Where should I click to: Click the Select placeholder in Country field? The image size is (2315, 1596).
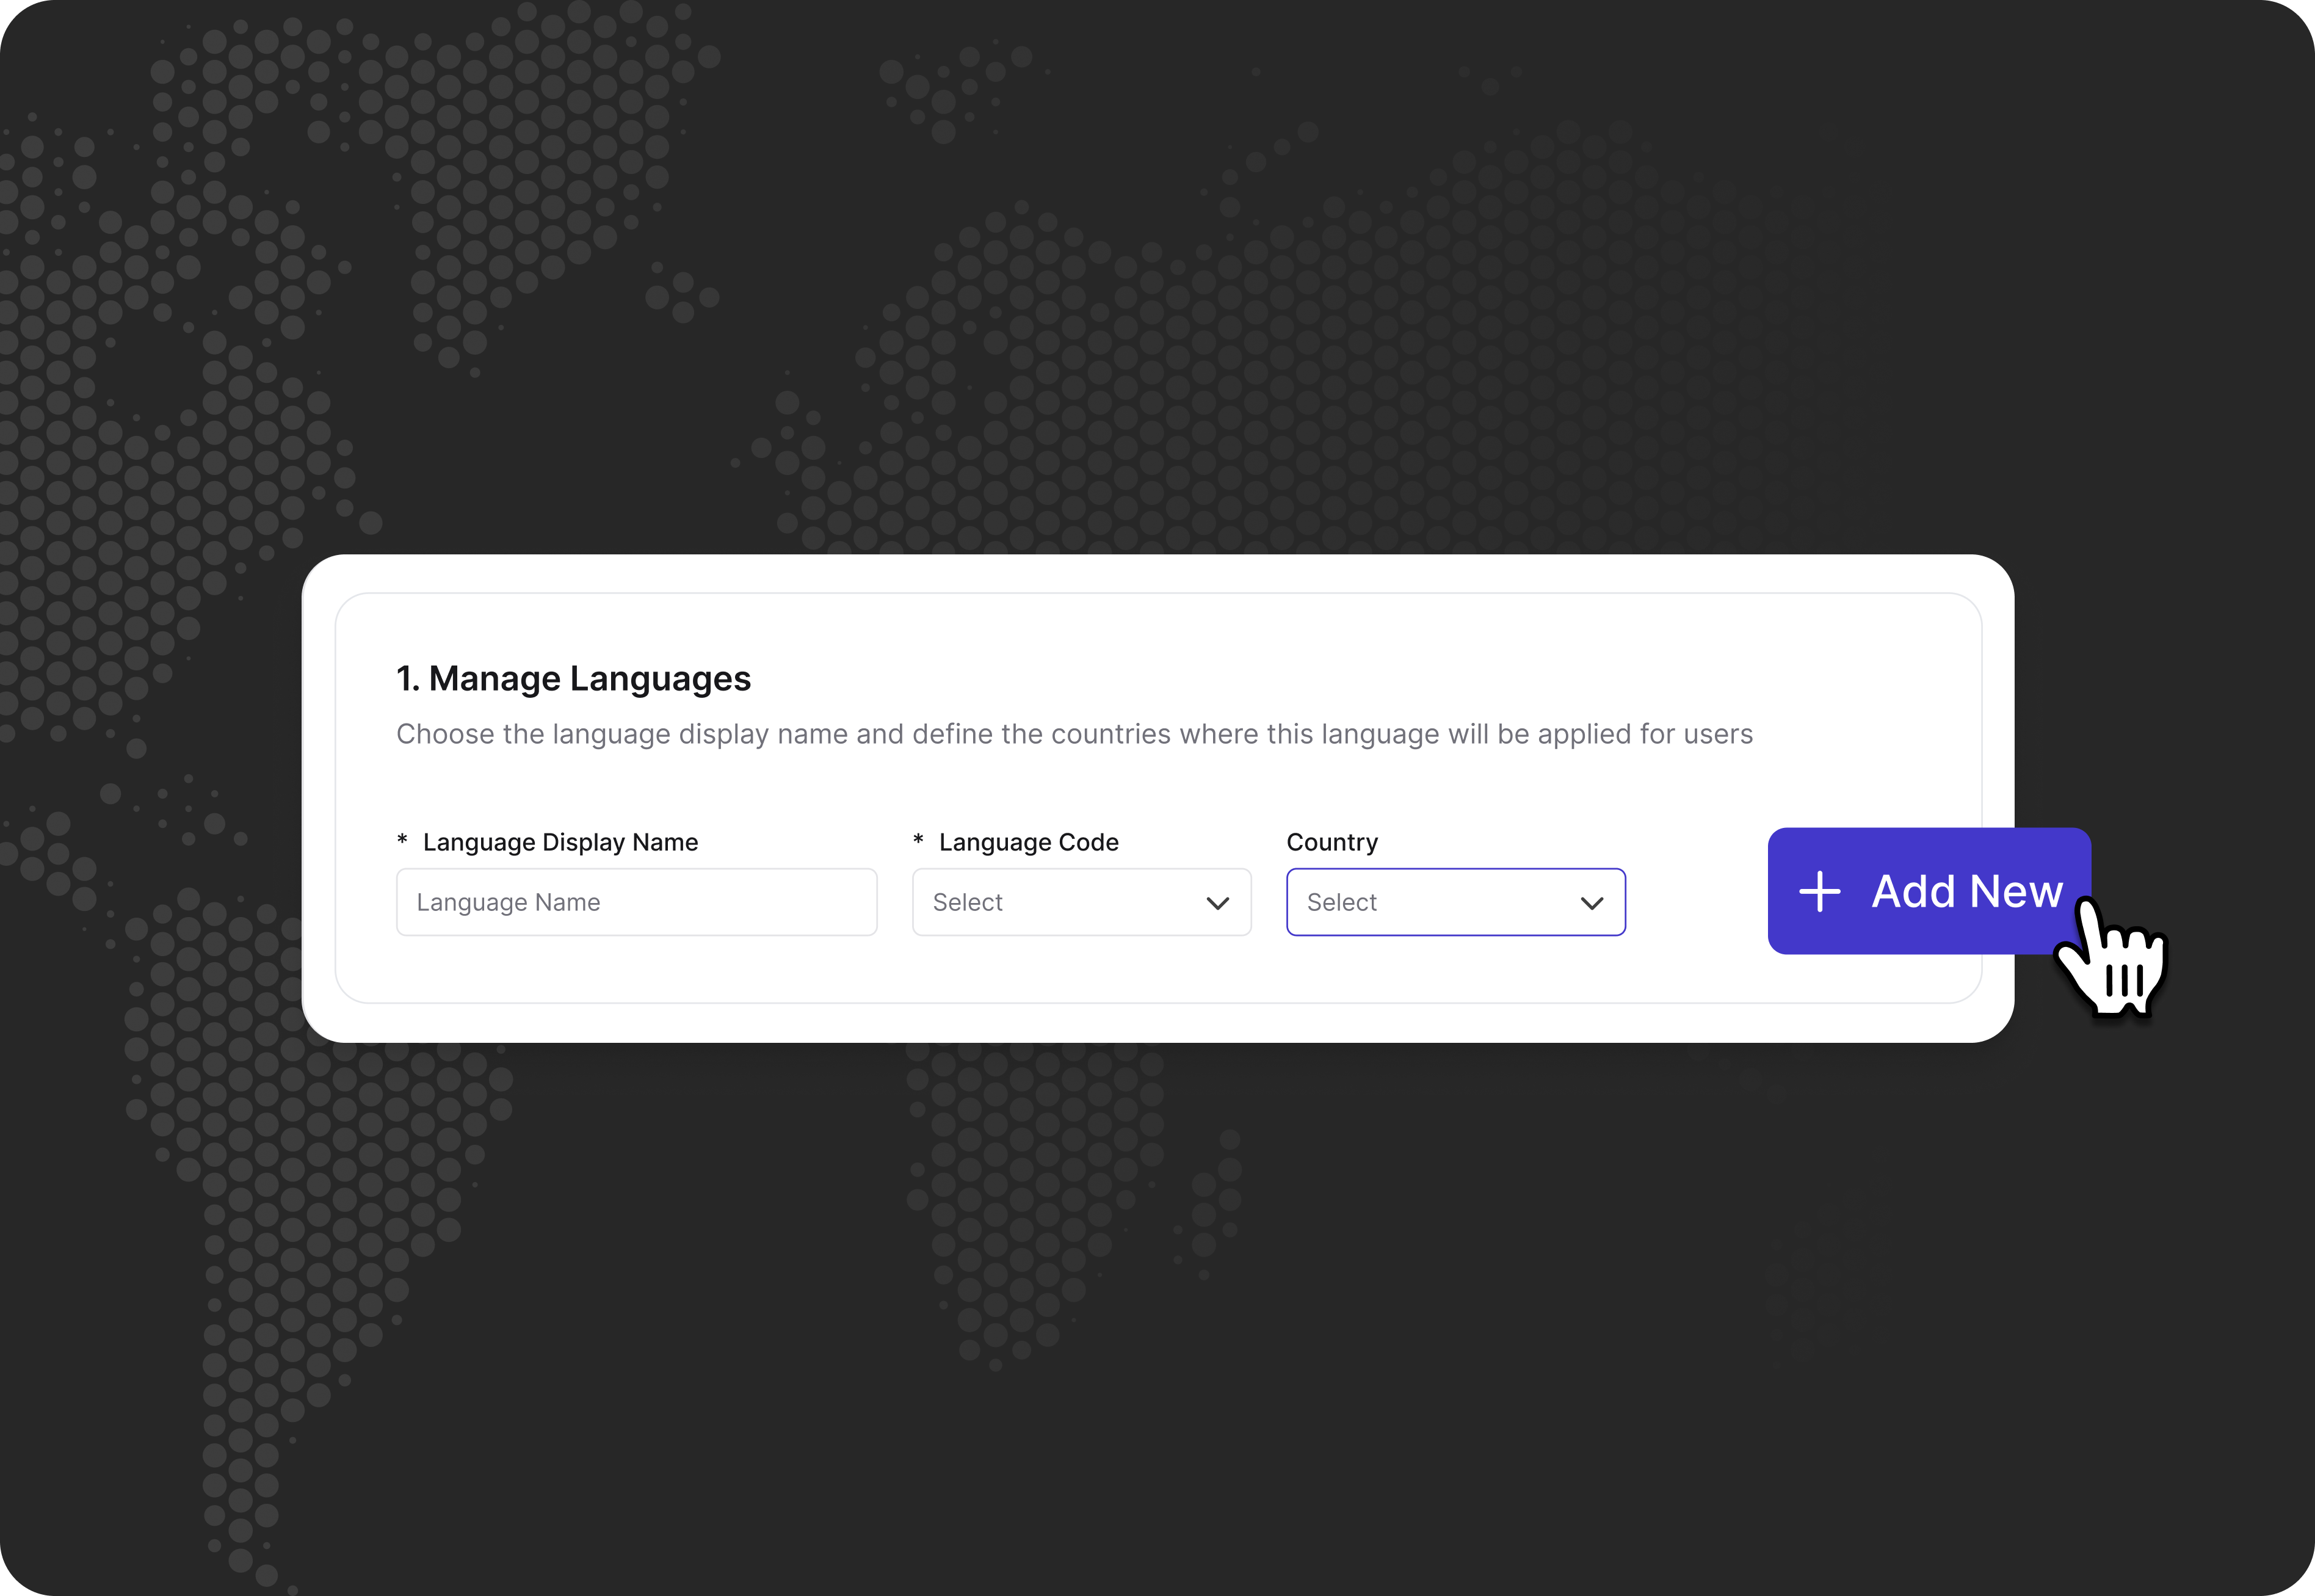click(1341, 902)
